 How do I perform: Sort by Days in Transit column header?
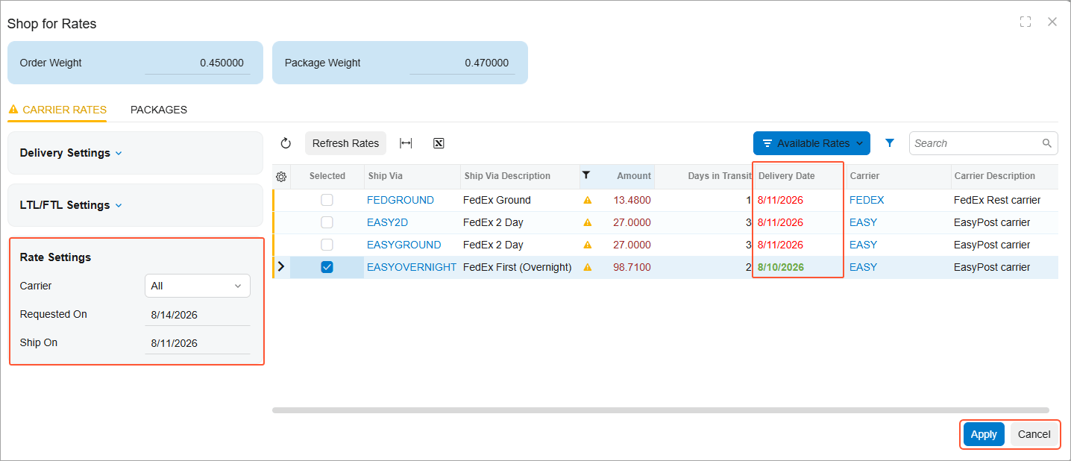[x=704, y=176]
